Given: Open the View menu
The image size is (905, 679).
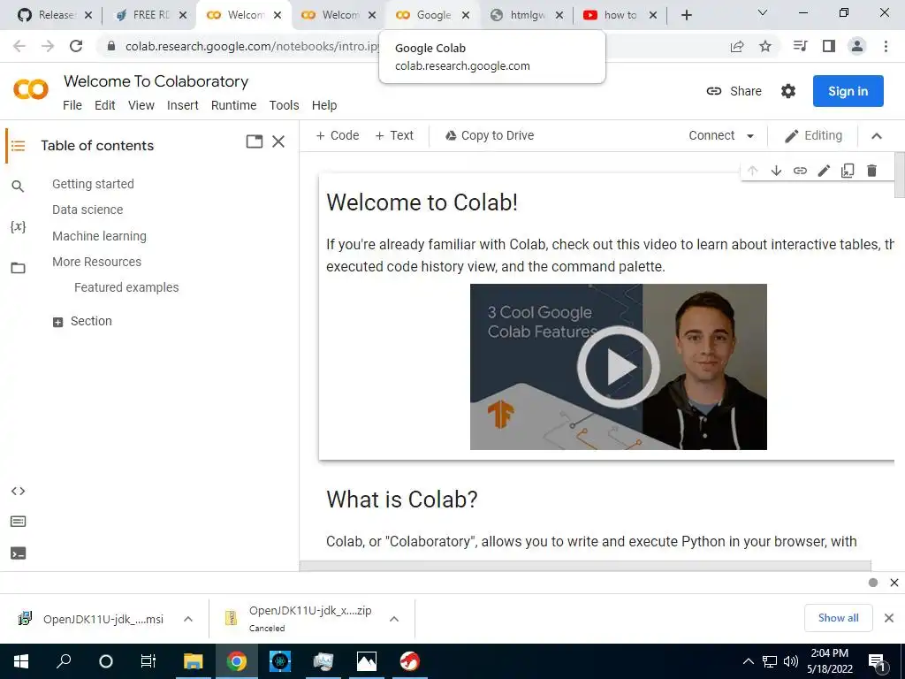Looking at the screenshot, I should (141, 105).
